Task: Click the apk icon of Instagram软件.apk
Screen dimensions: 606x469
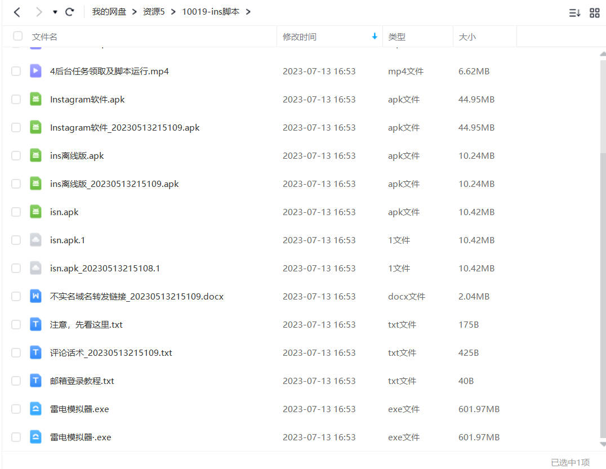Action: coord(35,99)
